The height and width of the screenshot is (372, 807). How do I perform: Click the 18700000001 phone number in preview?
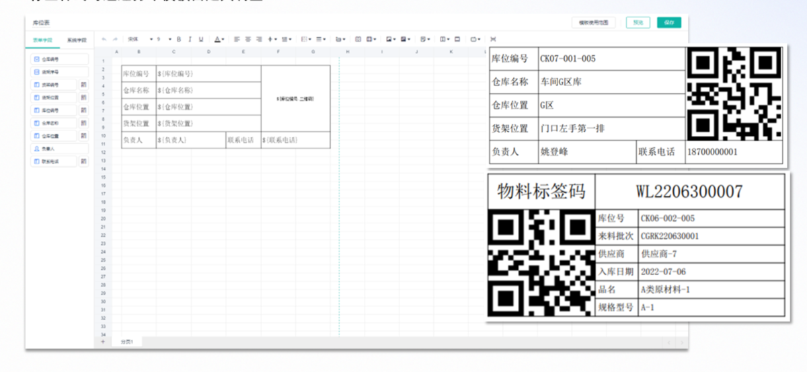pyautogui.click(x=713, y=152)
